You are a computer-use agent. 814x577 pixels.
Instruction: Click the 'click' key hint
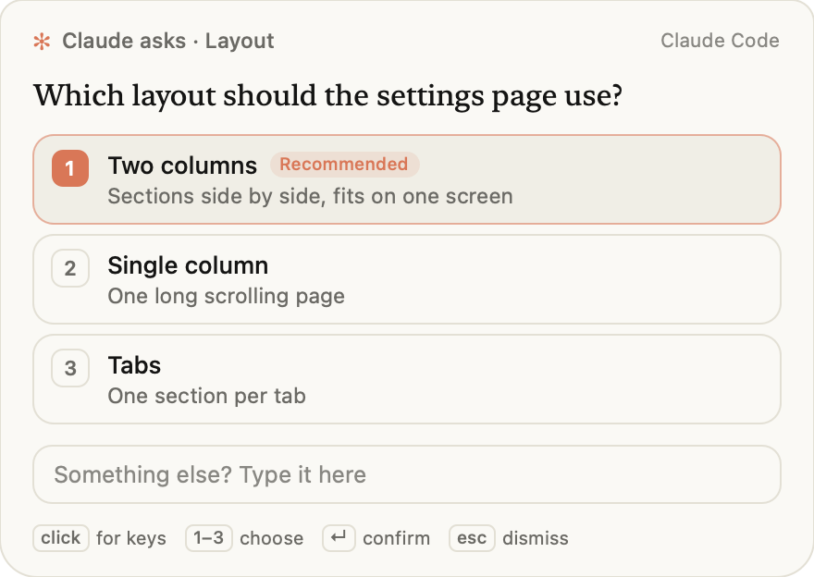tap(61, 538)
